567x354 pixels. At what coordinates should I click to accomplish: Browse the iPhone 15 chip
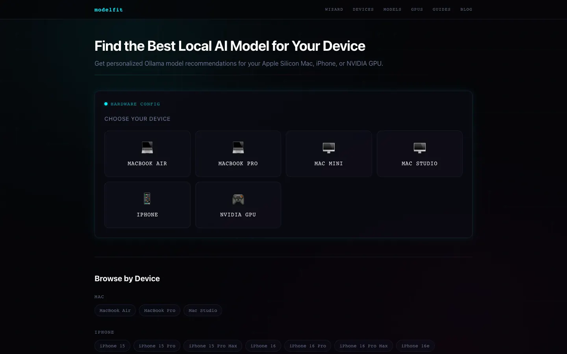coord(112,346)
